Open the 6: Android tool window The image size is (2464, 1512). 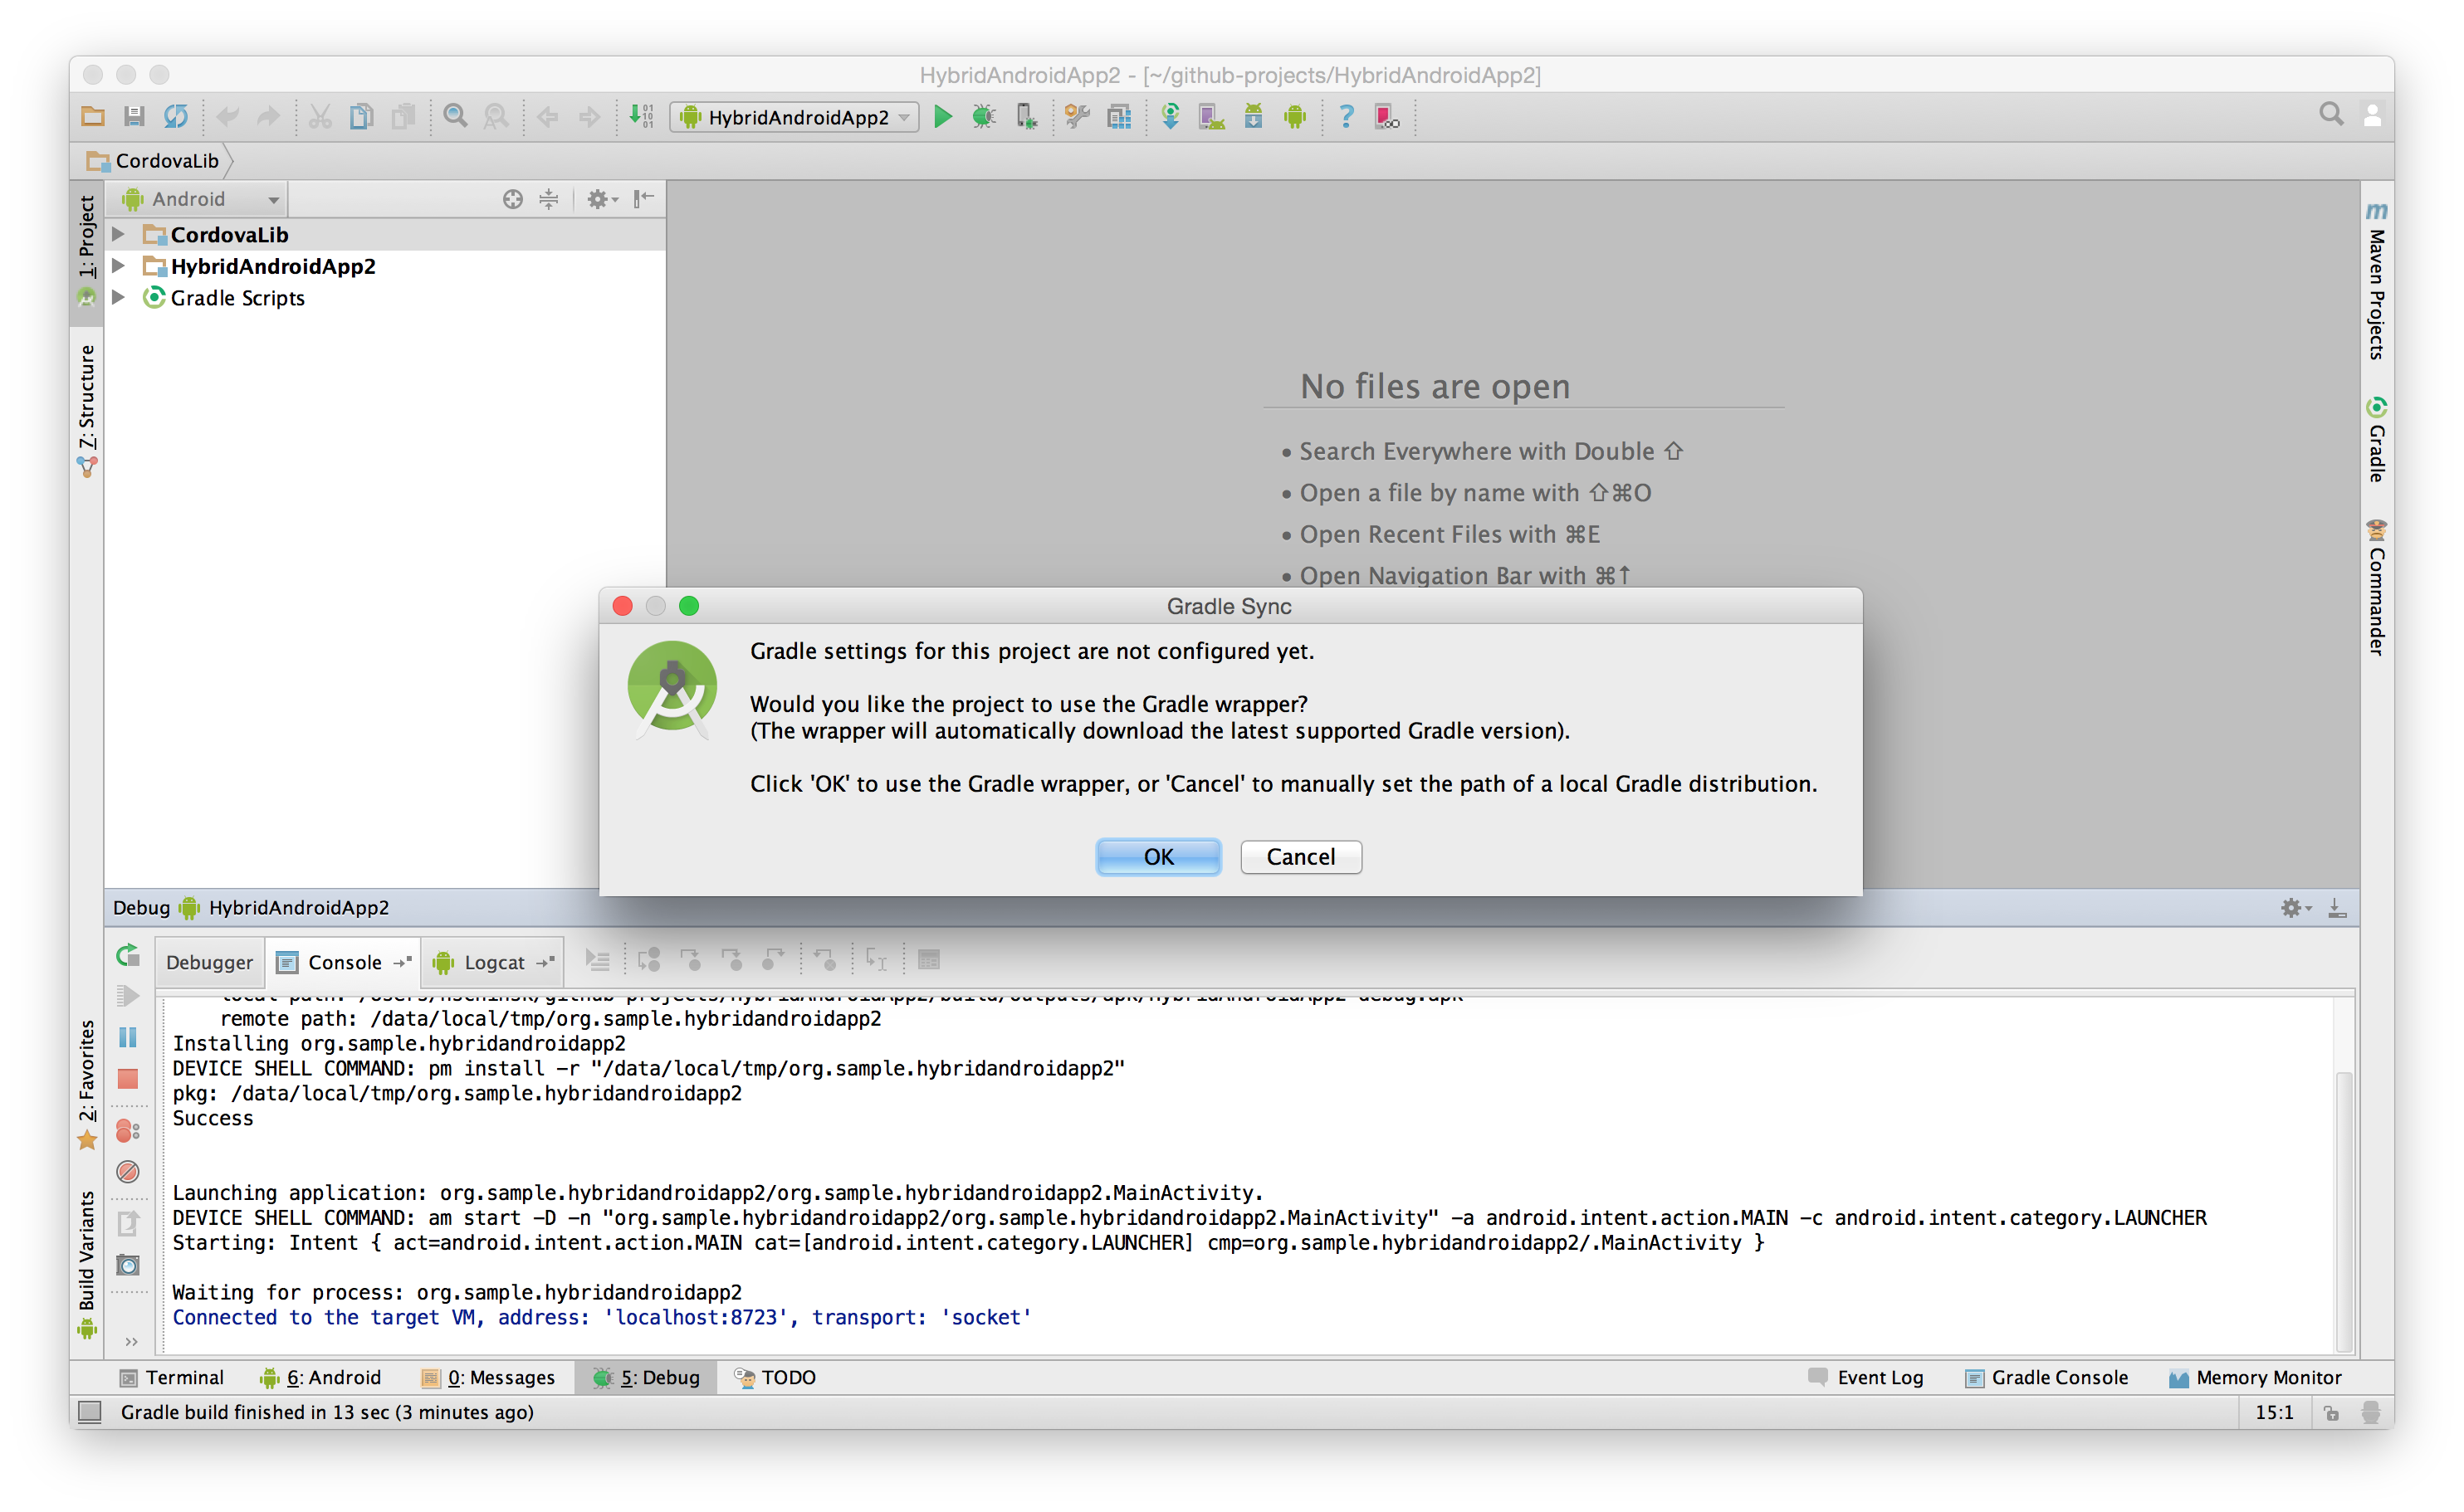click(x=320, y=1377)
